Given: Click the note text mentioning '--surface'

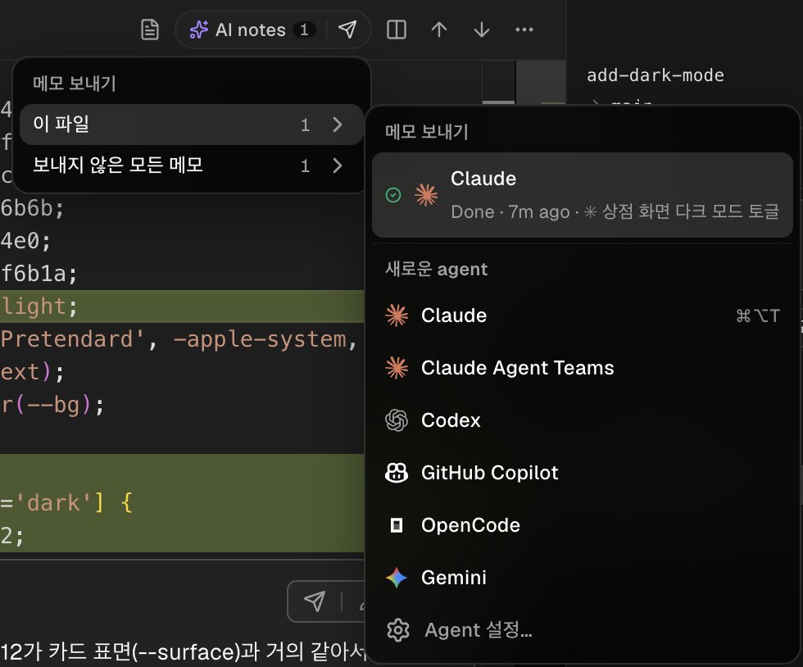Looking at the screenshot, I should (182, 651).
